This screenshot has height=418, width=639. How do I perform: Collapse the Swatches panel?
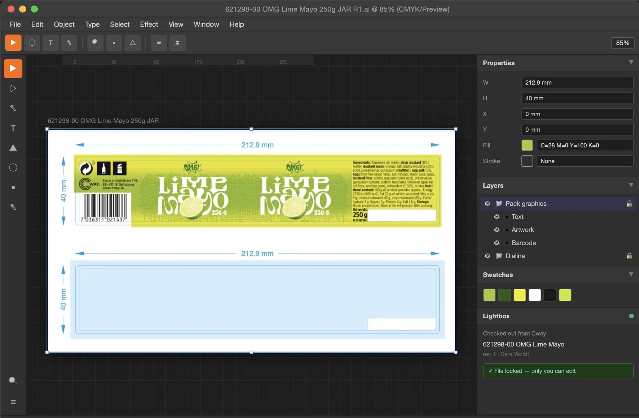click(631, 274)
